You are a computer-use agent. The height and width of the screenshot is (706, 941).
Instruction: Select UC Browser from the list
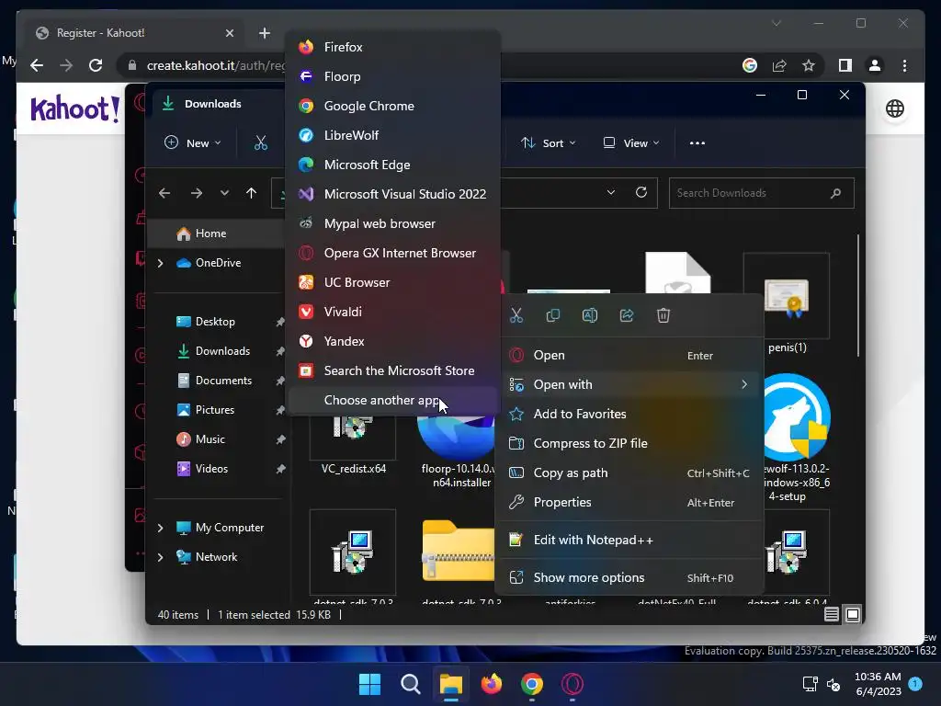[x=393, y=282]
